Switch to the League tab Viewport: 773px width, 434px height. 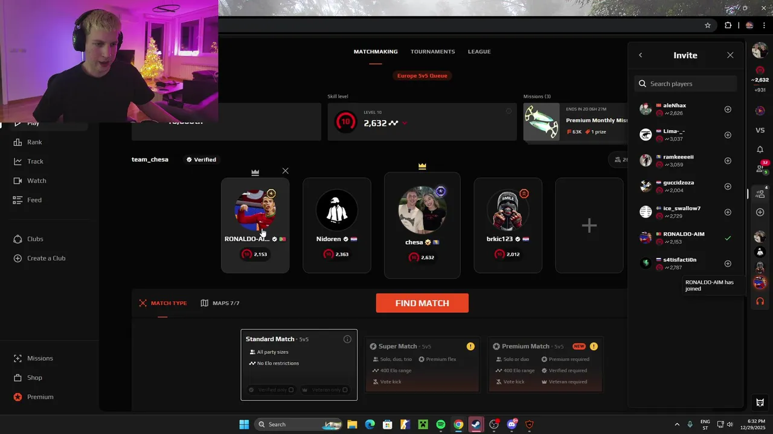(480, 52)
